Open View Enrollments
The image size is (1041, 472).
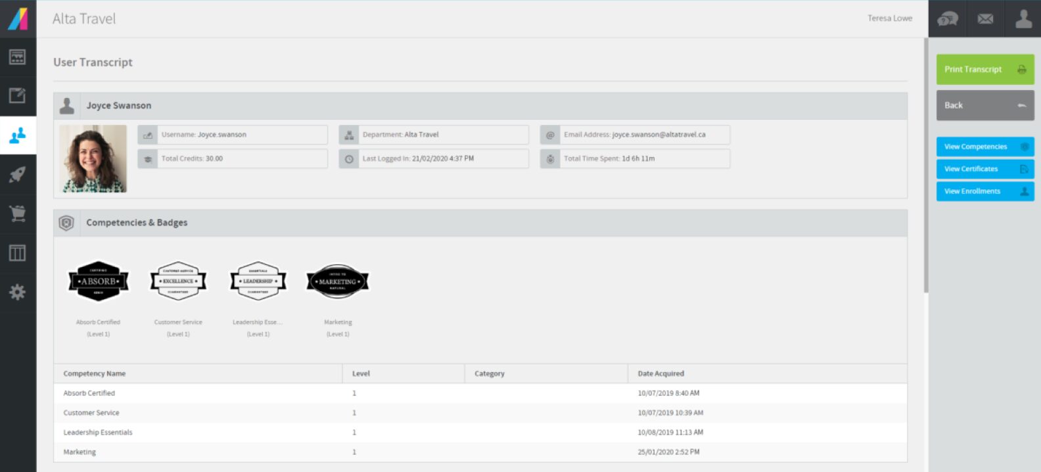[x=984, y=191]
